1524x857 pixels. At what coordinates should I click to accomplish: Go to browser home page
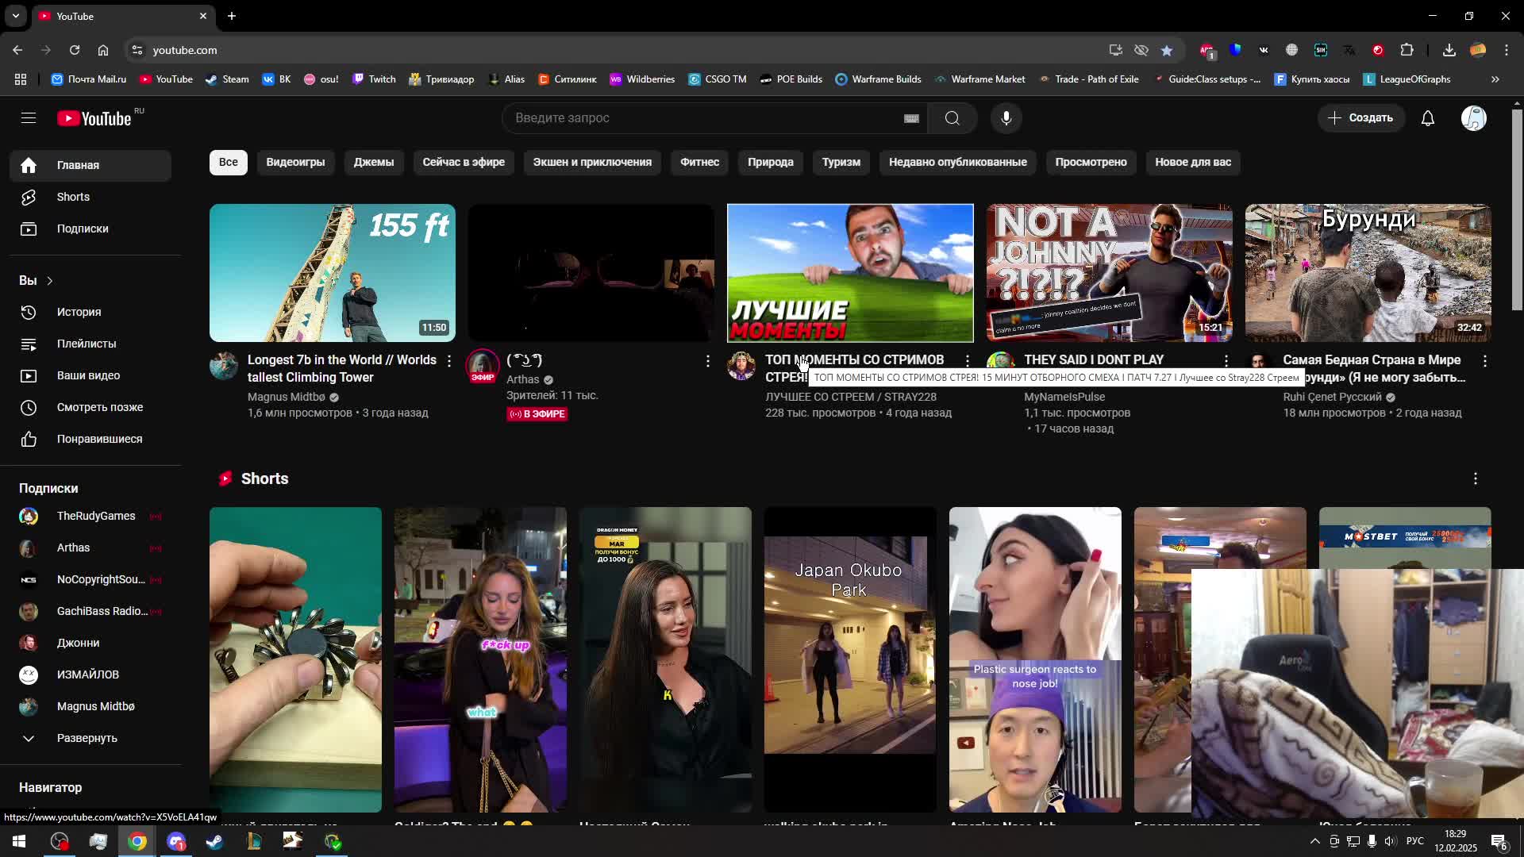(x=103, y=50)
